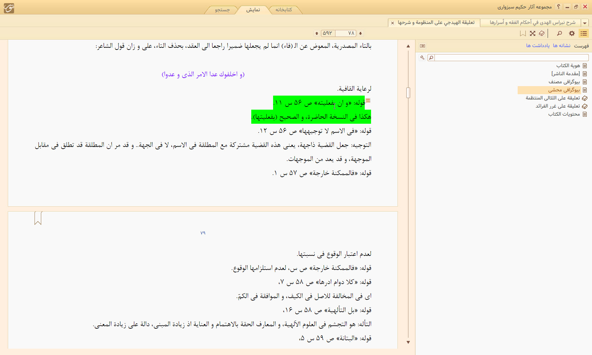Click the total pages value ٥٩٢
Viewport: 592px width, 355px height.
click(327, 33)
